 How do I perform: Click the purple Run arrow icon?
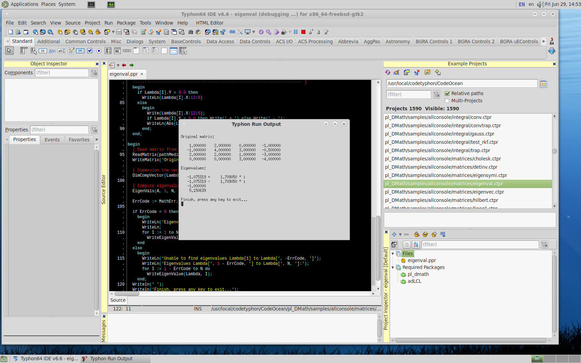pyautogui.click(x=276, y=32)
